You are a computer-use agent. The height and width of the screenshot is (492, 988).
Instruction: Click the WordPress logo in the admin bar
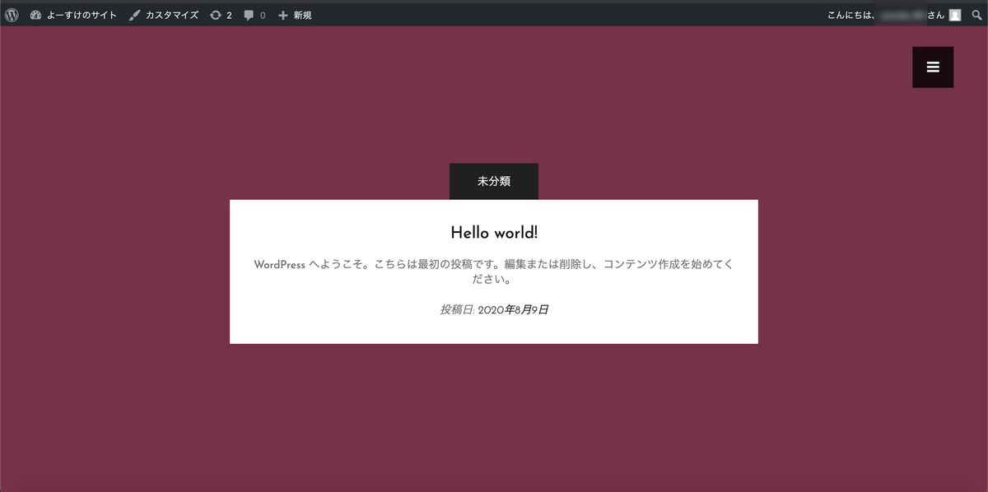pos(11,14)
